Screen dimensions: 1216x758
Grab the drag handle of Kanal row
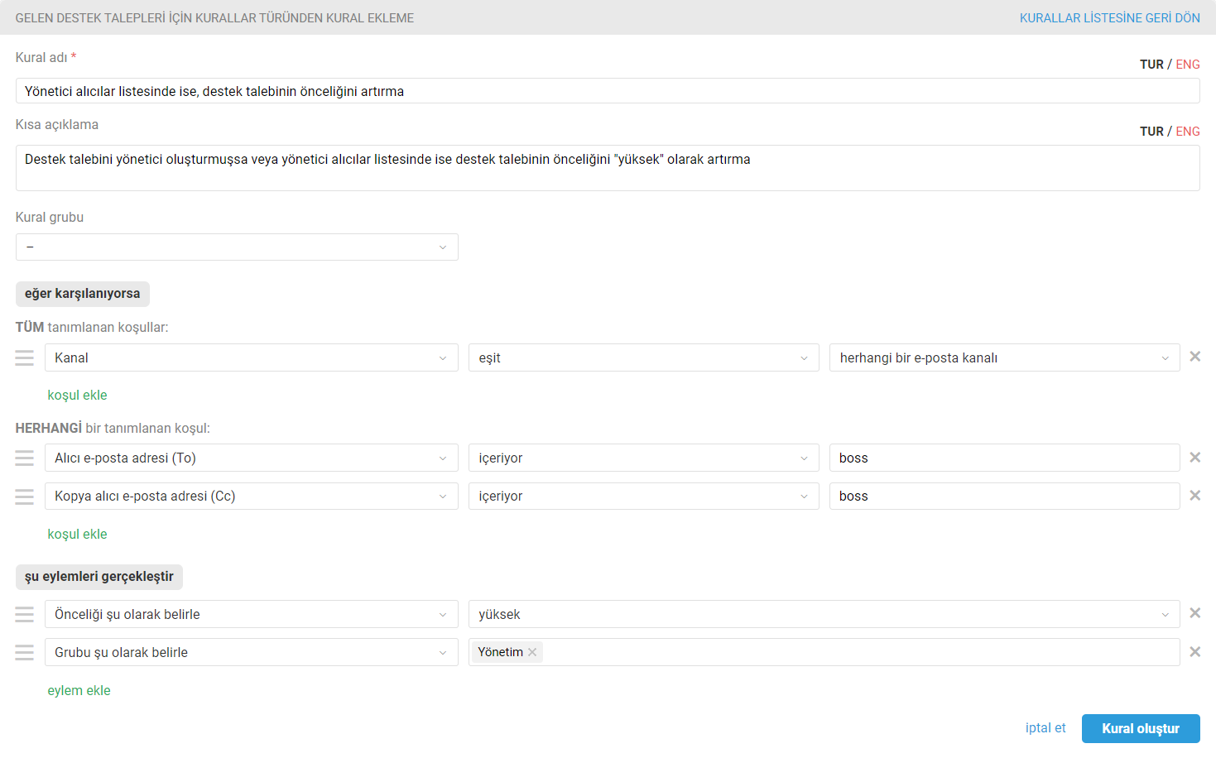pos(25,357)
